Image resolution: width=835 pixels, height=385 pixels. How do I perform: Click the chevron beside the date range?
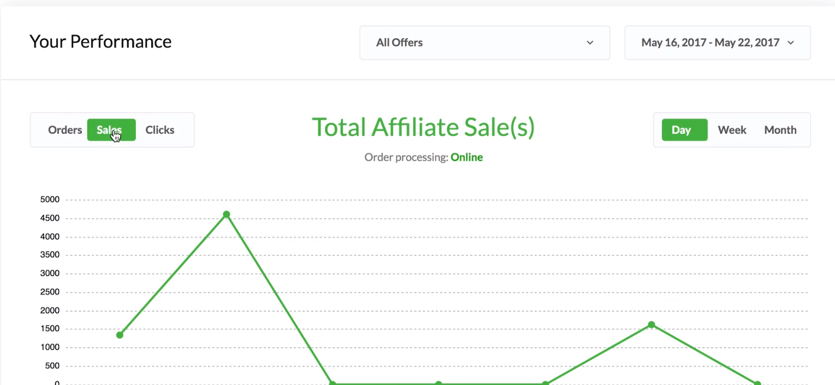[791, 42]
